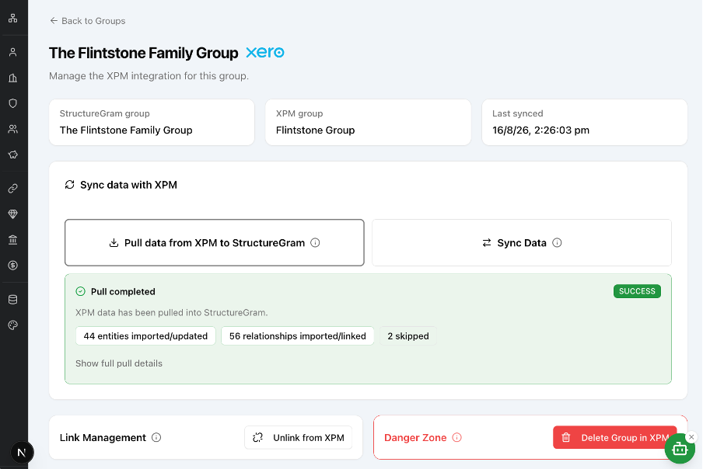Open the shield icon in sidebar
This screenshot has height=469, width=703.
(x=13, y=103)
